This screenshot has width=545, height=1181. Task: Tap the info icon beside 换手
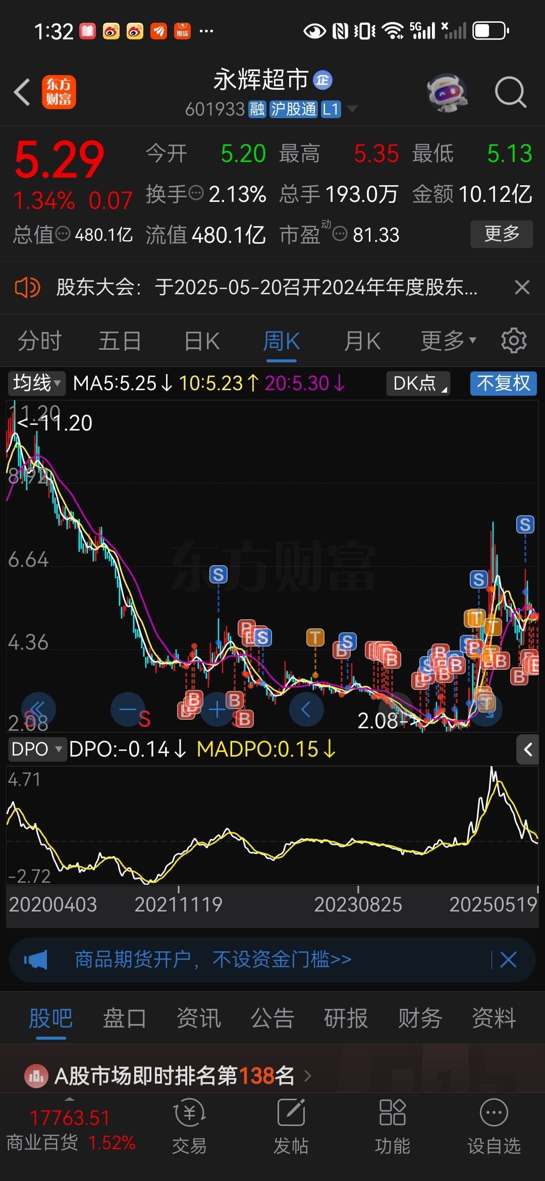click(196, 193)
